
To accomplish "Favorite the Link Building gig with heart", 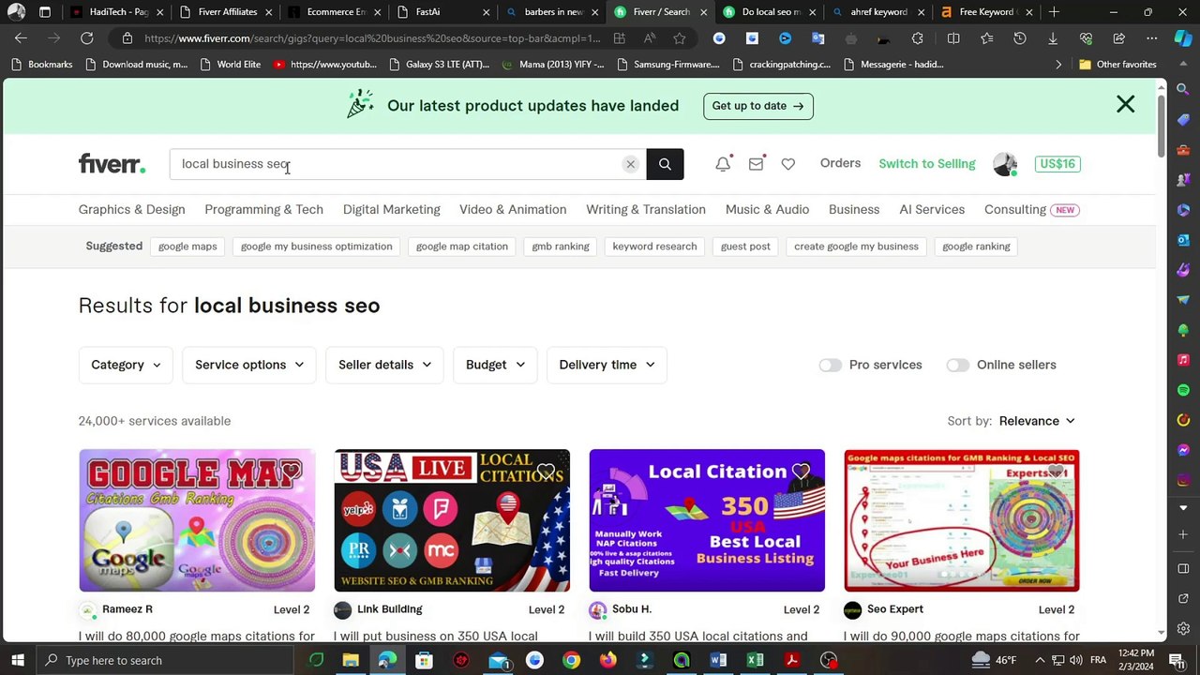I will [x=547, y=472].
